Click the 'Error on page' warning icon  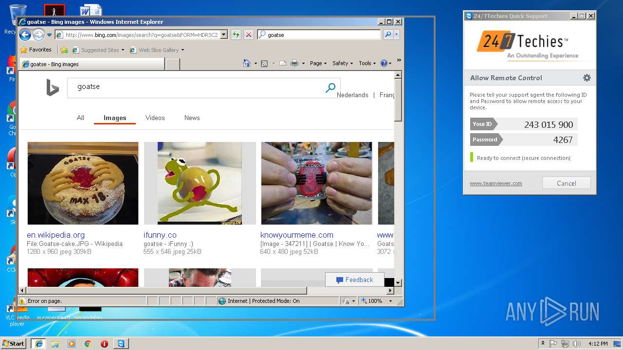pos(22,301)
